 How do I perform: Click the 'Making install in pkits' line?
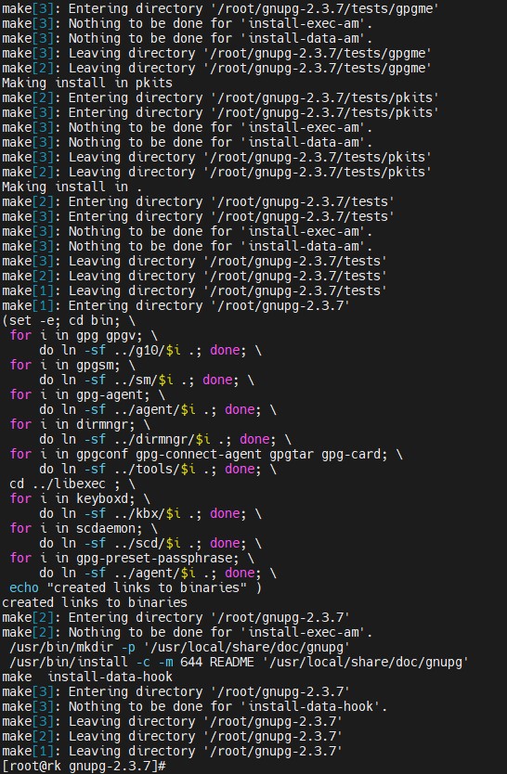click(87, 83)
